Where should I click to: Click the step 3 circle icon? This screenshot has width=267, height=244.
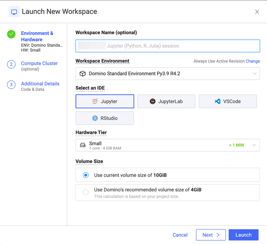pos(11,85)
